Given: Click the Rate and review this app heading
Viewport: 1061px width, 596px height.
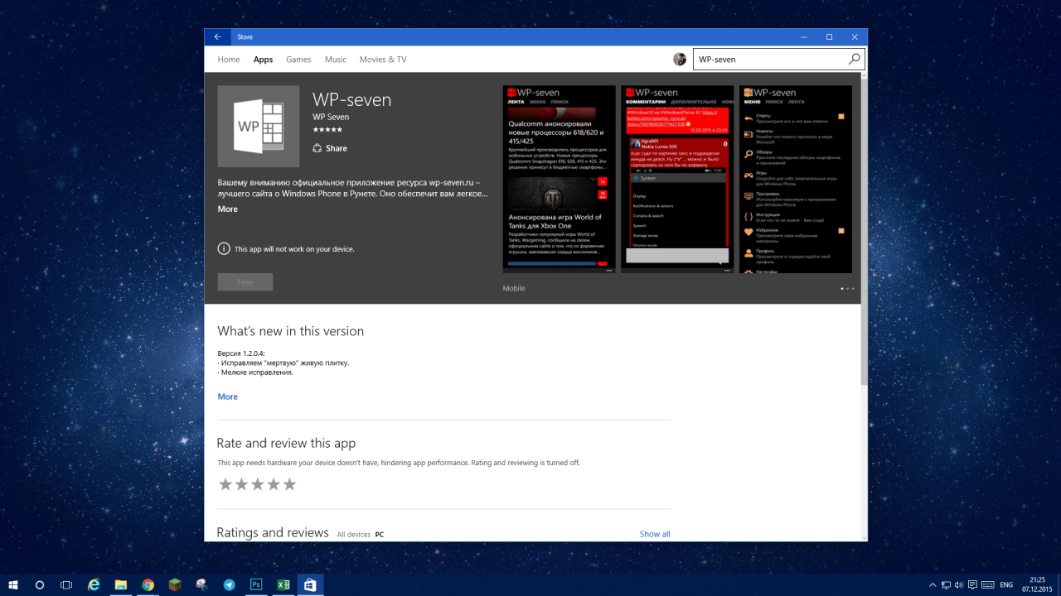Looking at the screenshot, I should point(287,443).
